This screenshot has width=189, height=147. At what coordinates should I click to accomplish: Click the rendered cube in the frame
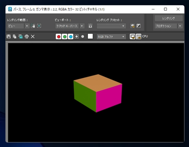(98, 93)
